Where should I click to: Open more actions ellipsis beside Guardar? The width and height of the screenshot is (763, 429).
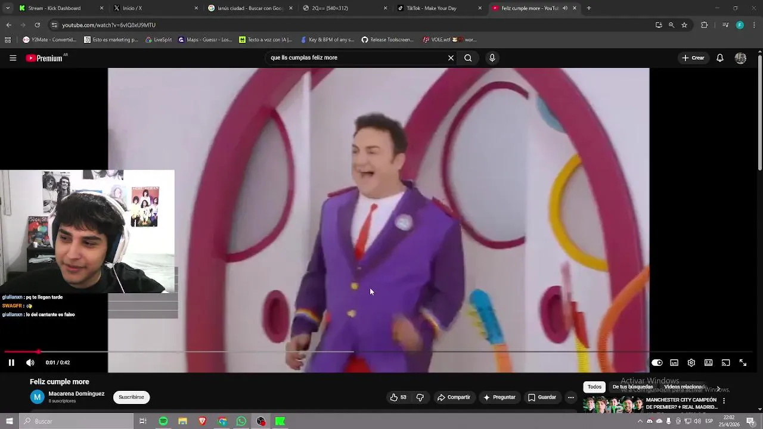(570, 397)
